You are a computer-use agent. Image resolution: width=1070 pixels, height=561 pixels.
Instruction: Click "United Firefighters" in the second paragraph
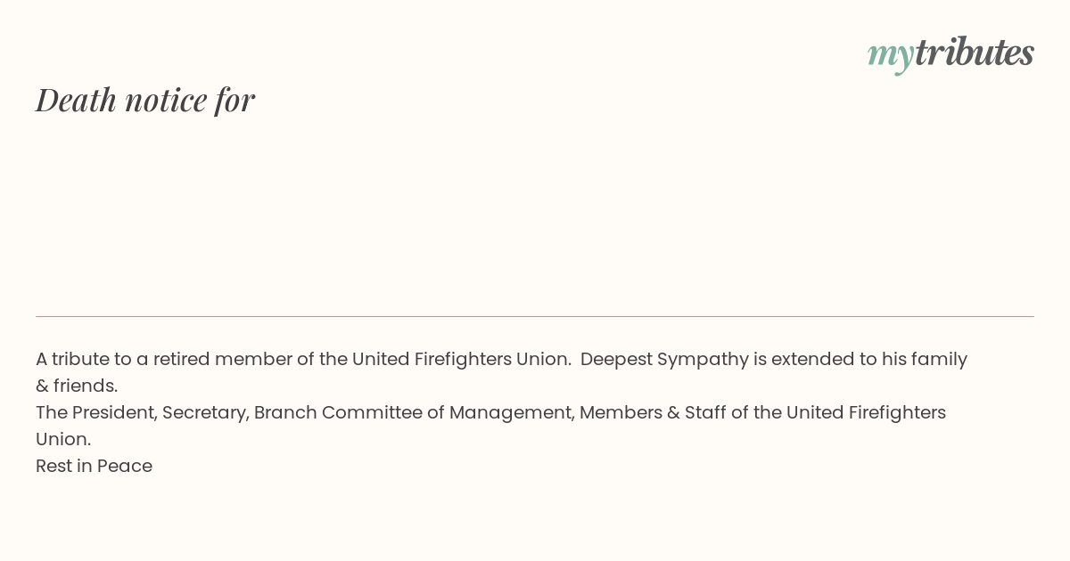click(x=866, y=412)
